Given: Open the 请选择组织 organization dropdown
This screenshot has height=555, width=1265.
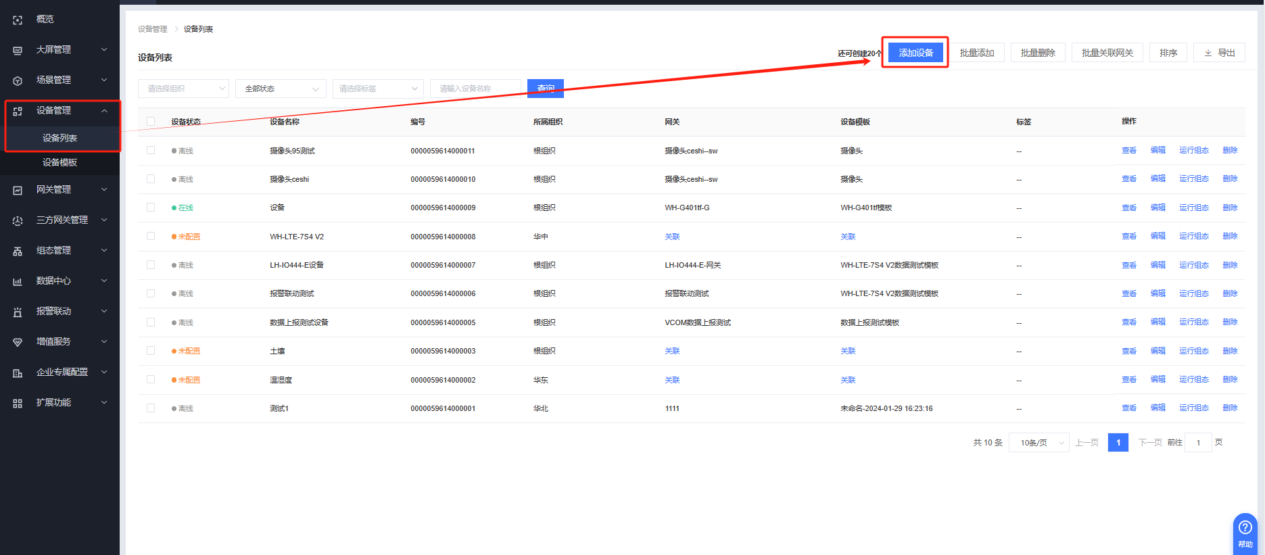Looking at the screenshot, I should click(183, 89).
